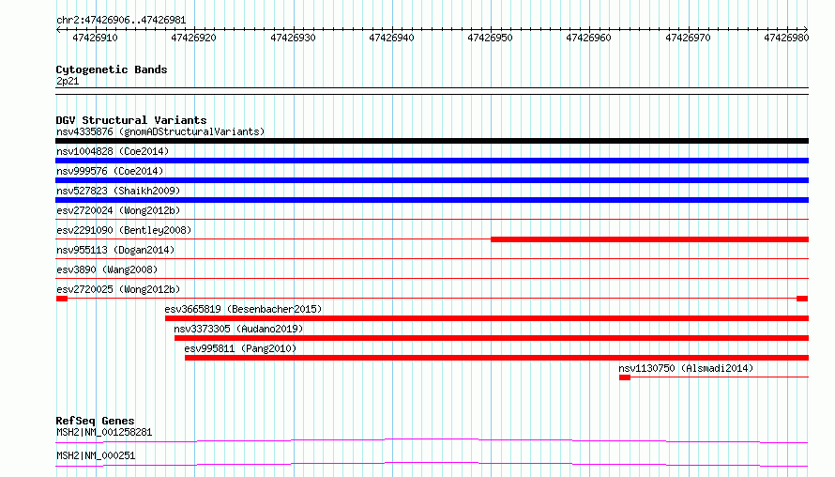Click esv3890 (Wang2008) label
This screenshot has width=835, height=477.
point(107,269)
